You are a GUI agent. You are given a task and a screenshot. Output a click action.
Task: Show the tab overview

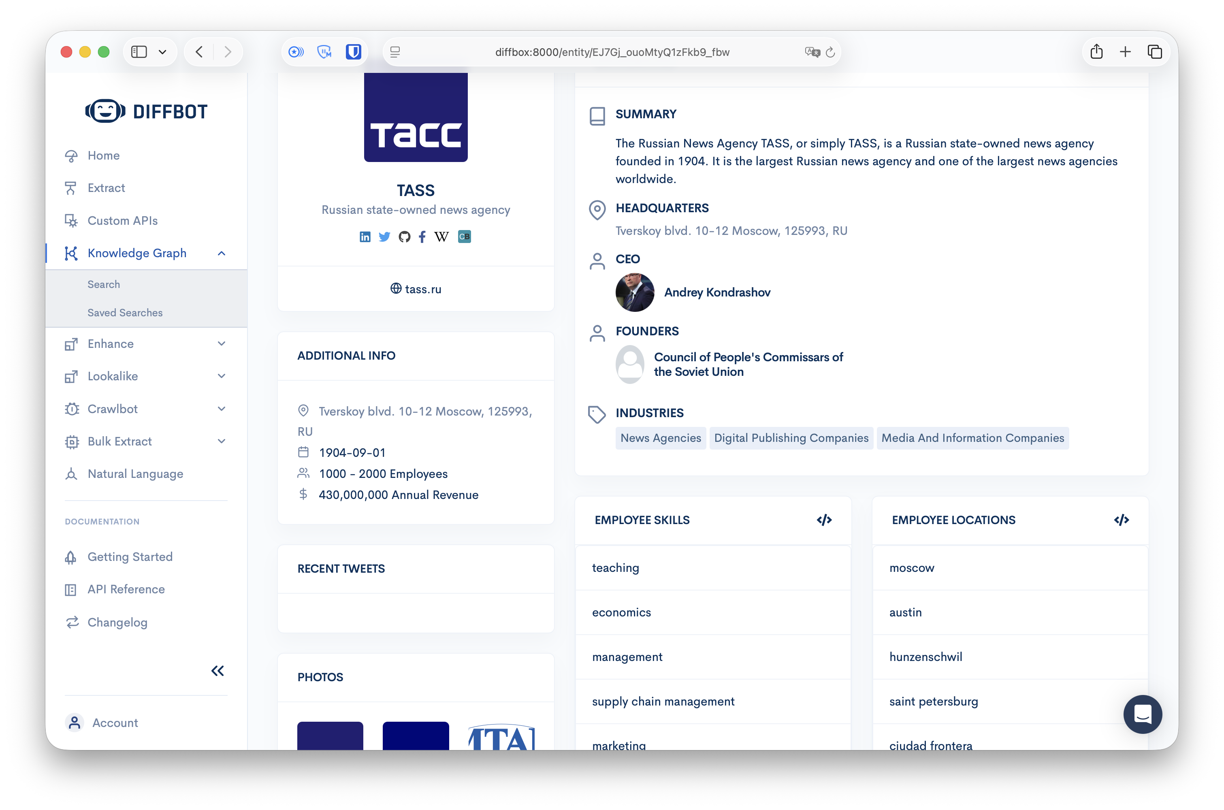(1155, 52)
